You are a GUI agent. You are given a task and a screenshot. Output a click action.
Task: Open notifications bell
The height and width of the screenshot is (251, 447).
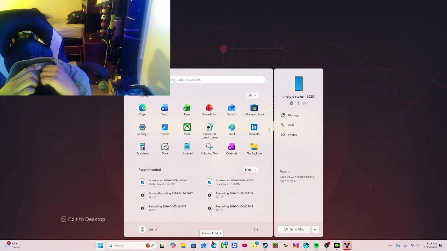(x=441, y=245)
